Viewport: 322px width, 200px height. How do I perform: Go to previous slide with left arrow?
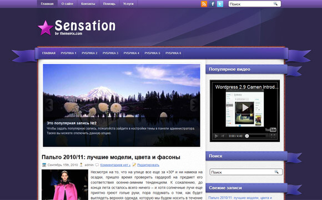[49, 105]
